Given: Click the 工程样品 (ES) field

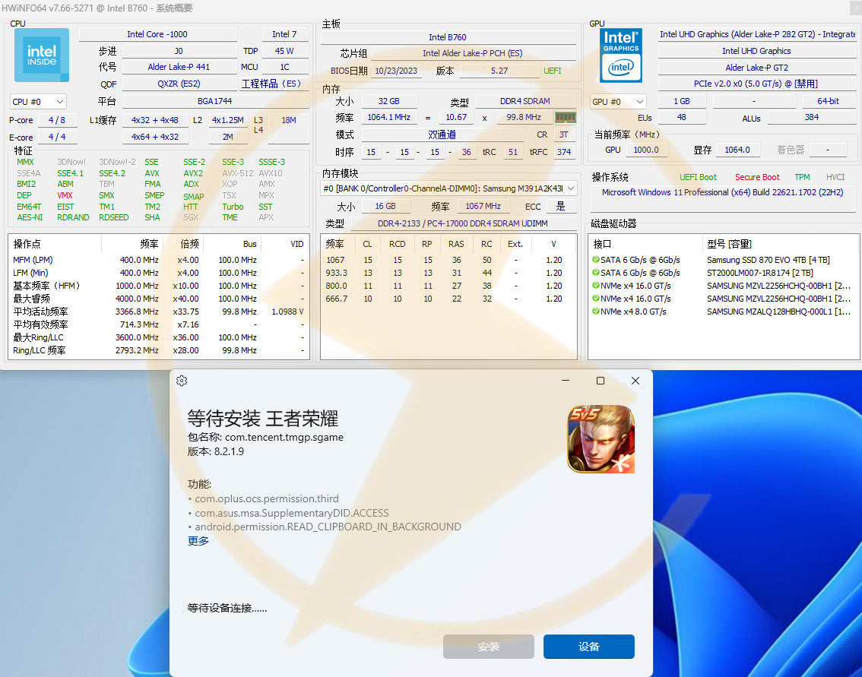Looking at the screenshot, I should tap(271, 84).
